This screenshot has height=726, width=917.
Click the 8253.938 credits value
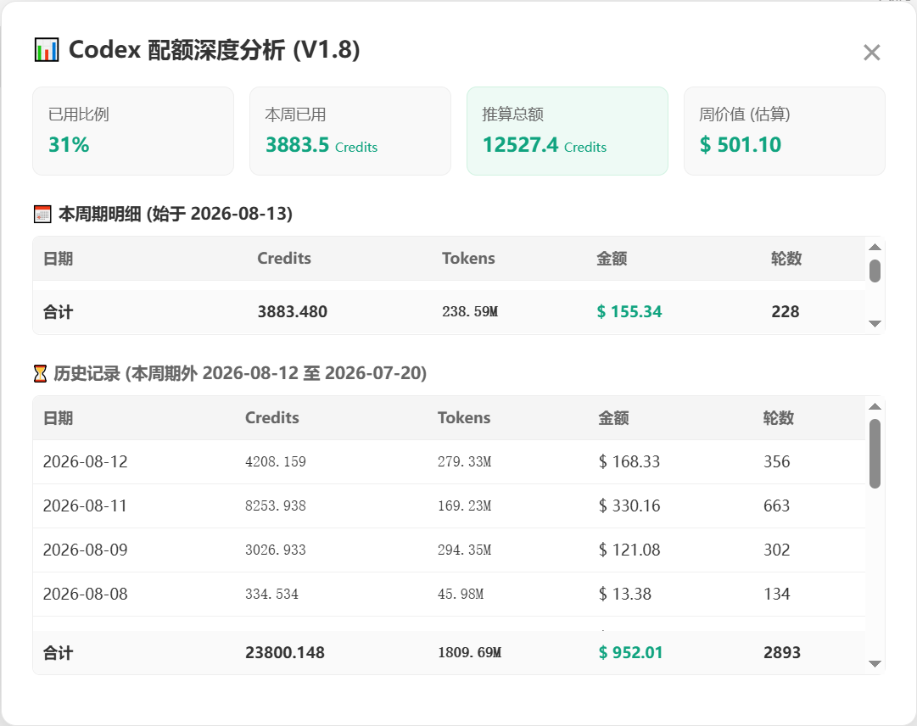[276, 505]
